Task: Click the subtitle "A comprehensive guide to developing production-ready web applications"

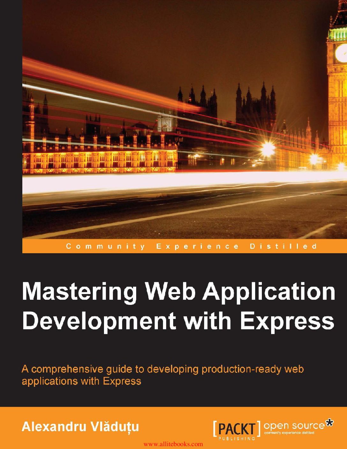Action: pos(163,375)
